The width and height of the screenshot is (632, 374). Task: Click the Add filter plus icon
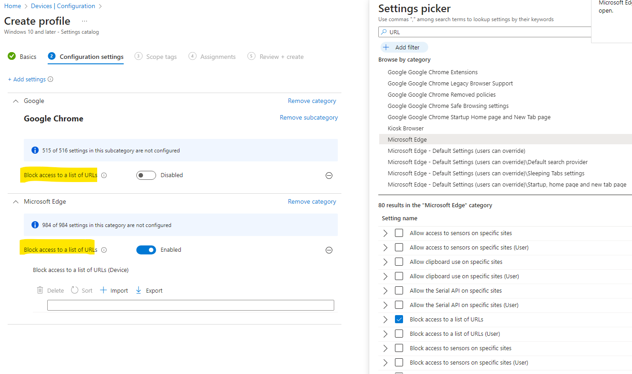386,47
